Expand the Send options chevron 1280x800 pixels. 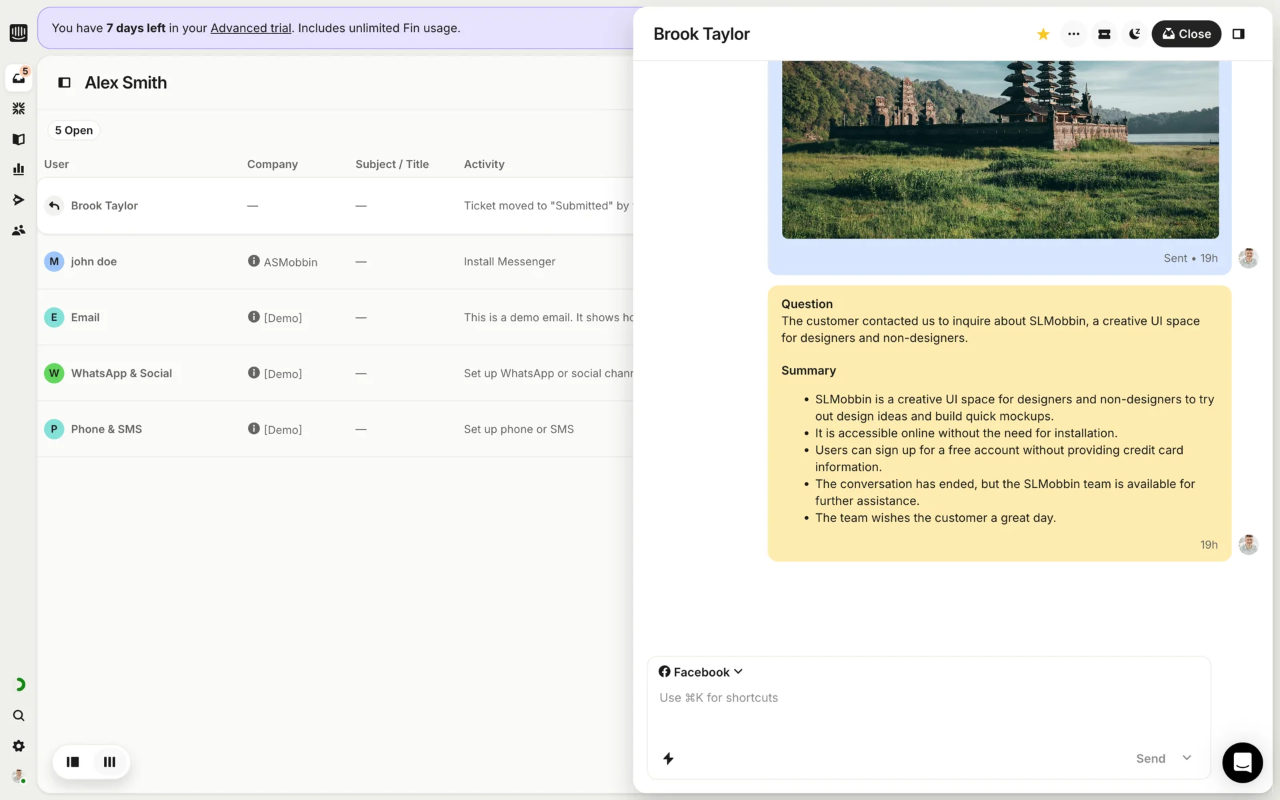(1187, 758)
